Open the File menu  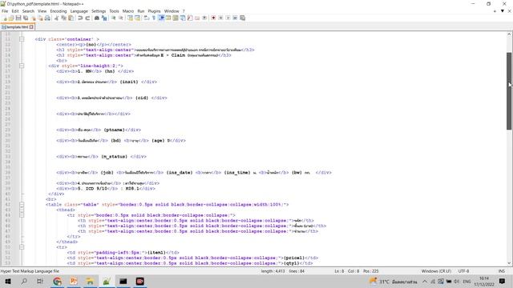(5, 11)
